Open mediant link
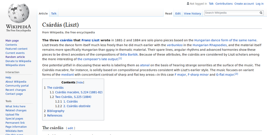 pyautogui.click(x=67, y=75)
